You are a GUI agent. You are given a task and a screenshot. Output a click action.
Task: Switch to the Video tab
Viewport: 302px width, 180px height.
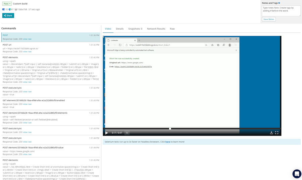(108, 29)
